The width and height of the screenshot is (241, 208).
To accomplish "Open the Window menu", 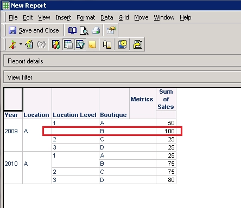I will coord(164,17).
